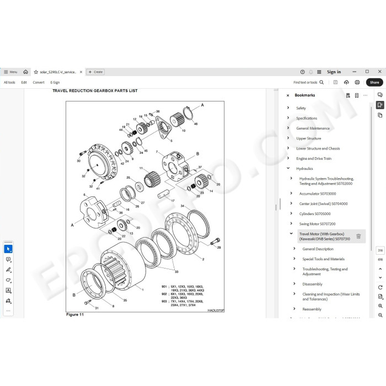Select the text box tool
The height and width of the screenshot is (386, 386).
click(8, 291)
